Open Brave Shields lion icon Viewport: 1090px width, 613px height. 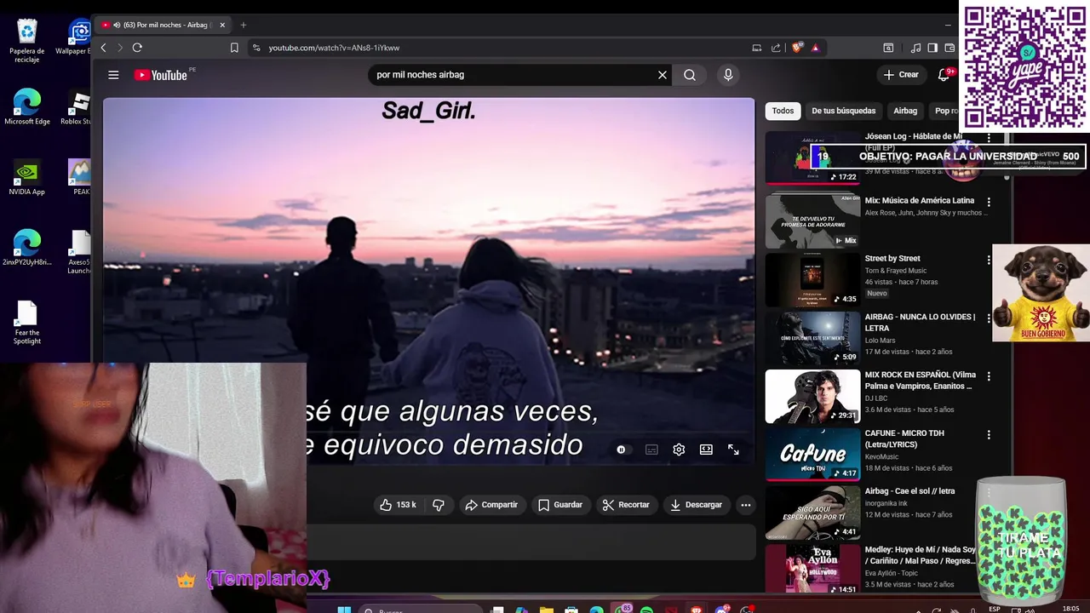(797, 48)
